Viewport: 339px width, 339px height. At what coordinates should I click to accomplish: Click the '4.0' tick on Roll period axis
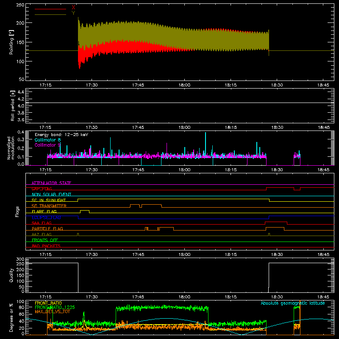[21, 106]
